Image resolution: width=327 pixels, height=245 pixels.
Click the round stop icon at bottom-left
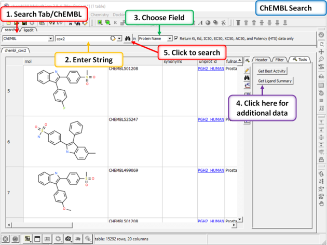pyautogui.click(x=5, y=239)
